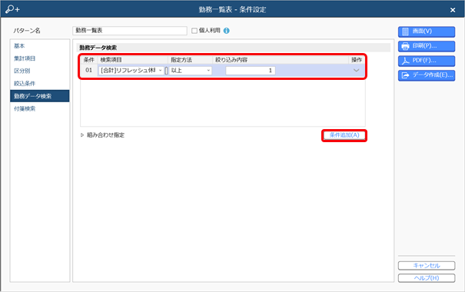Click the 条件追加(A) button
Screen dimensions: 465x292
click(x=344, y=135)
